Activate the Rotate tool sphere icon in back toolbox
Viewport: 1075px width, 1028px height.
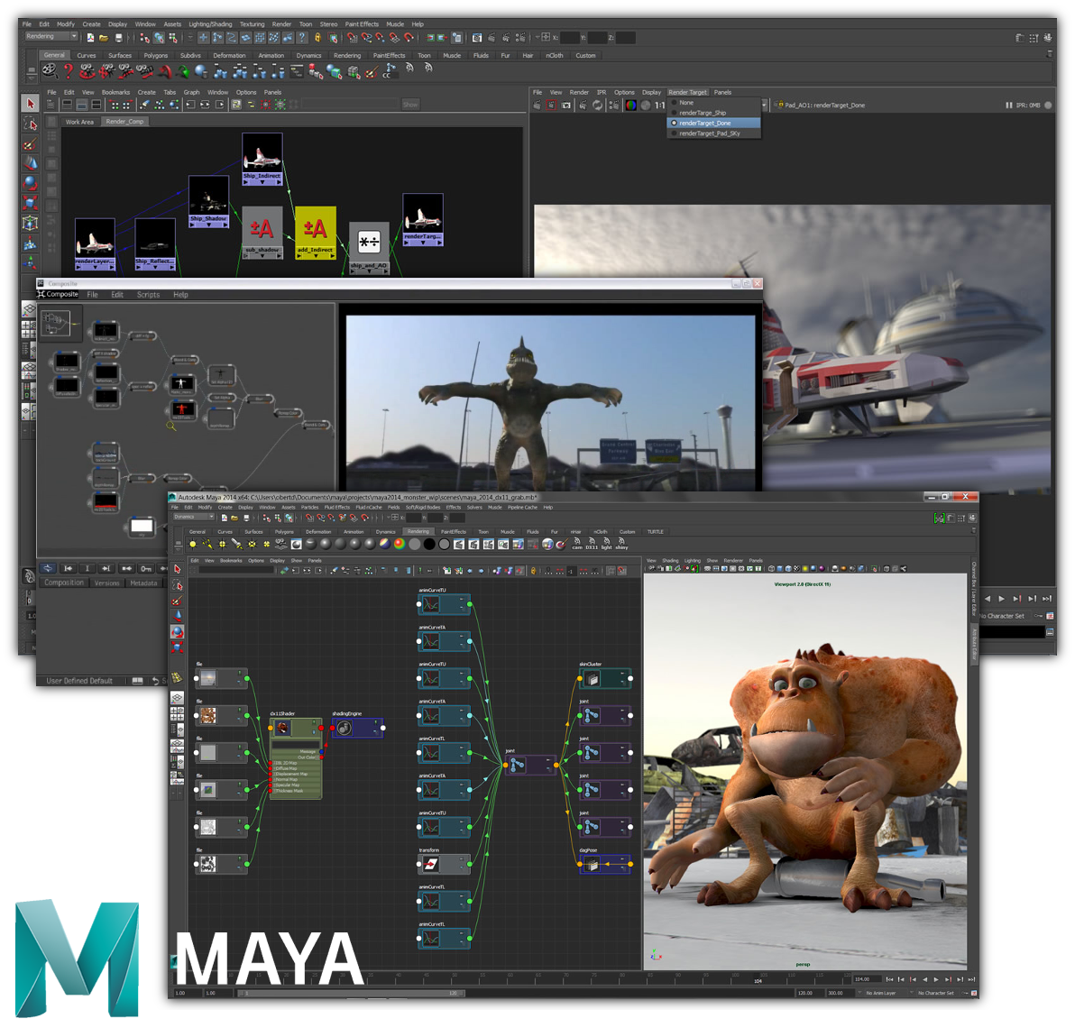[x=30, y=183]
